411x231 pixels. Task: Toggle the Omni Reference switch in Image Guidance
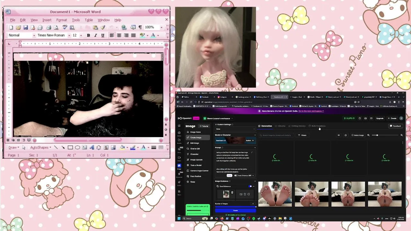pos(250,186)
